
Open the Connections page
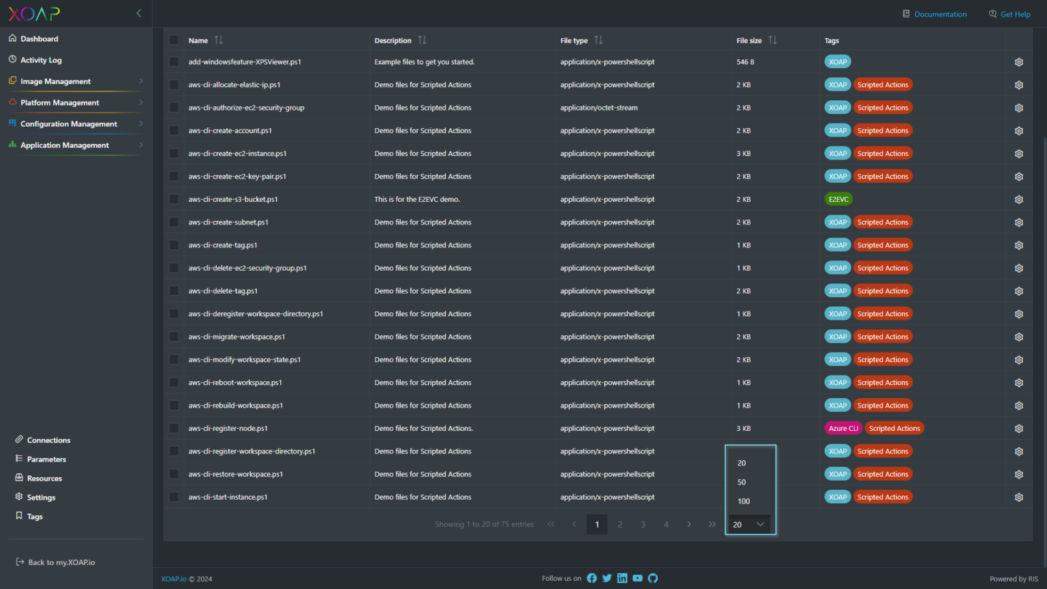click(x=48, y=440)
